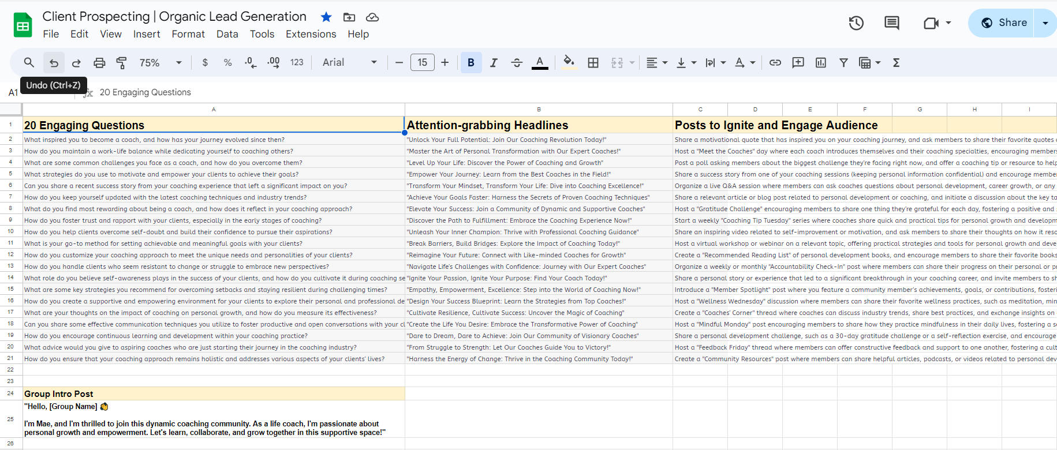Open the Arial font dropdown
The width and height of the screenshot is (1057, 450).
pyautogui.click(x=349, y=62)
